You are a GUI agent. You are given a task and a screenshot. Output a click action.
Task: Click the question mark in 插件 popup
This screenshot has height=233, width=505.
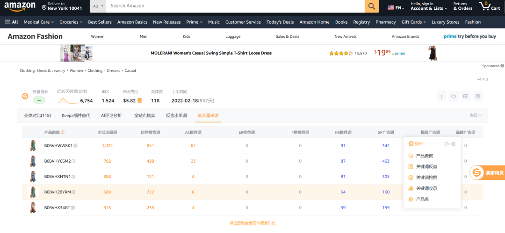tap(447, 144)
